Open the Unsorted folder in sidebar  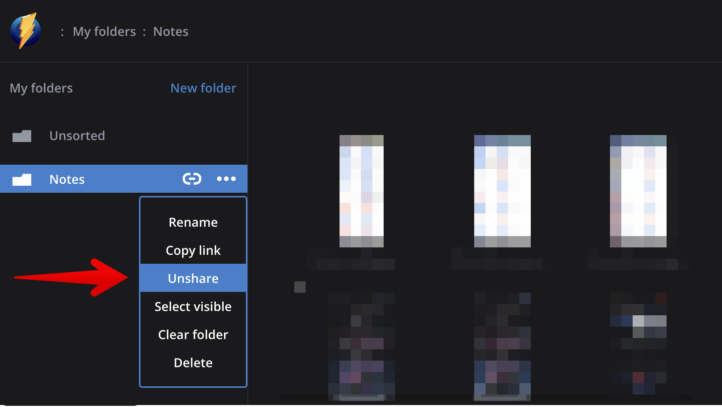click(x=77, y=136)
